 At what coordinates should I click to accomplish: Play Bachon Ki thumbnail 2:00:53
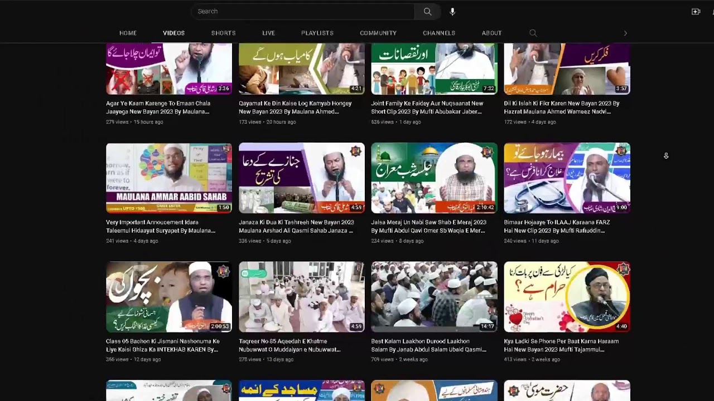tap(169, 297)
